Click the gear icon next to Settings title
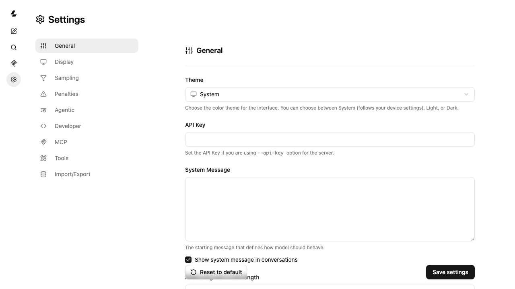Image resolution: width=515 pixels, height=289 pixels. (x=40, y=19)
